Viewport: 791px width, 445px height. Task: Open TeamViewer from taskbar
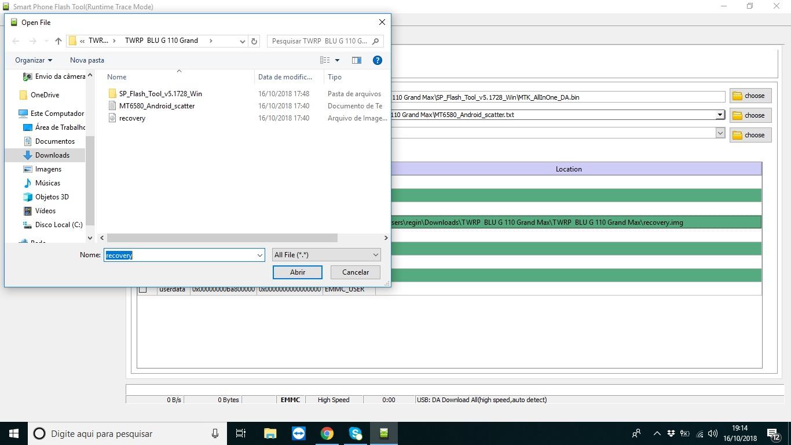[x=298, y=433]
